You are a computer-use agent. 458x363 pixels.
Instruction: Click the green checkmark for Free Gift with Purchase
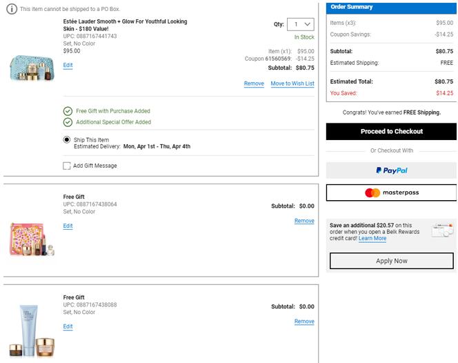tap(68, 110)
